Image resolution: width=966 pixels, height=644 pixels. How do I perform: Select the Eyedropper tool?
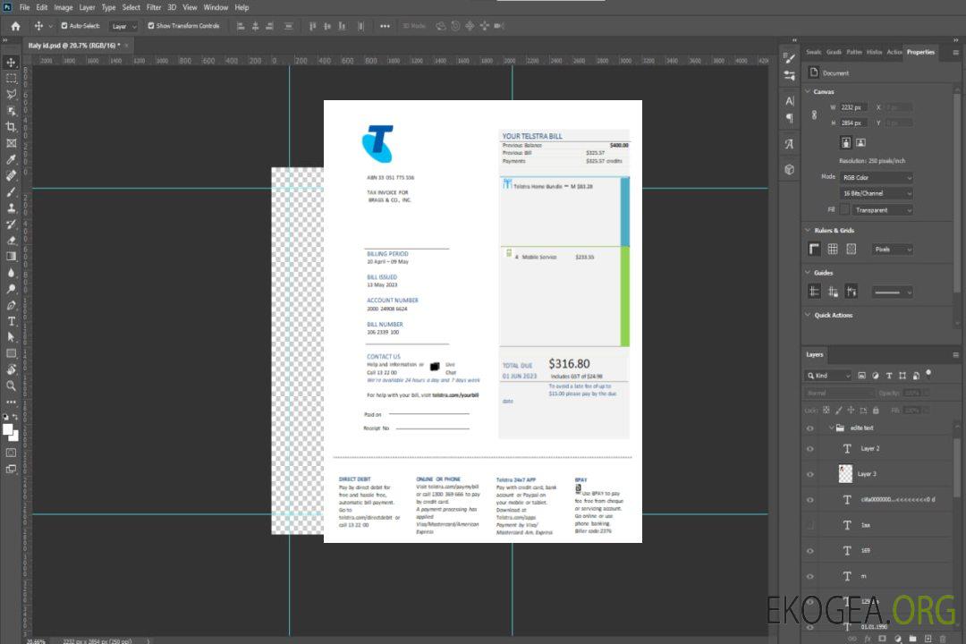(x=11, y=159)
